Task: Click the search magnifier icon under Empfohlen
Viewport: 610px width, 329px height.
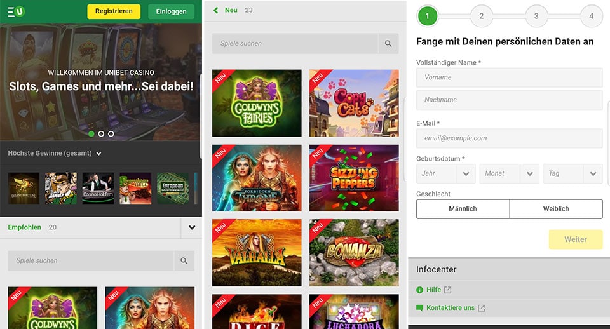Action: click(184, 261)
